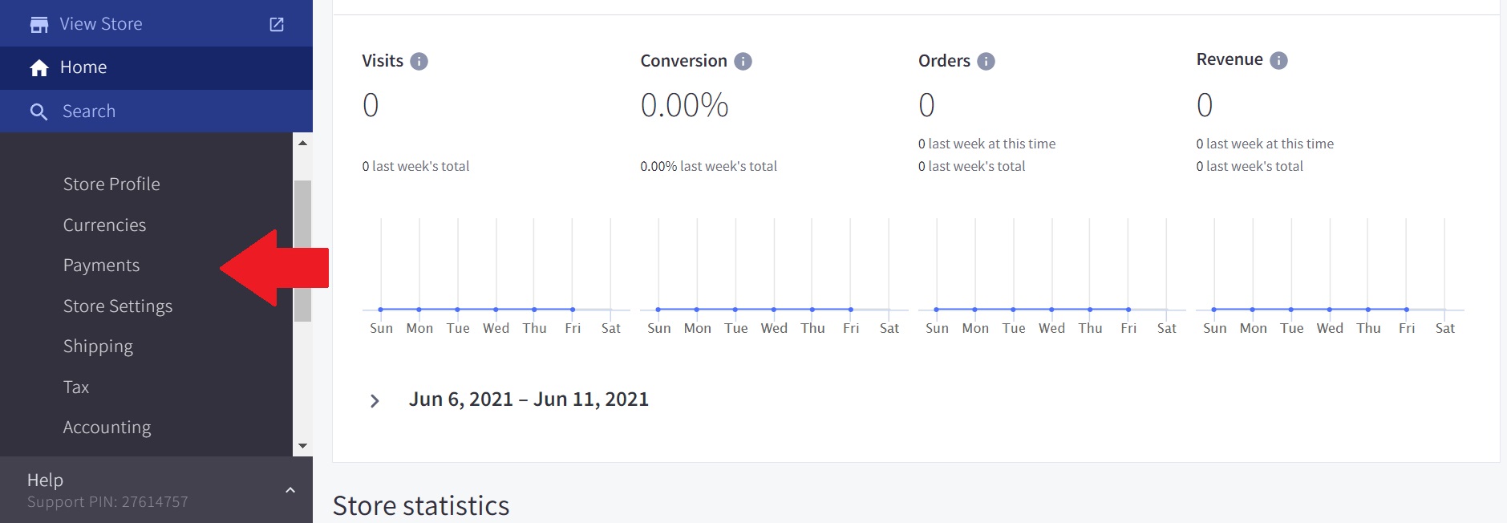The image size is (1507, 523).
Task: Click Friday data point on Visits chart
Action: [573, 310]
